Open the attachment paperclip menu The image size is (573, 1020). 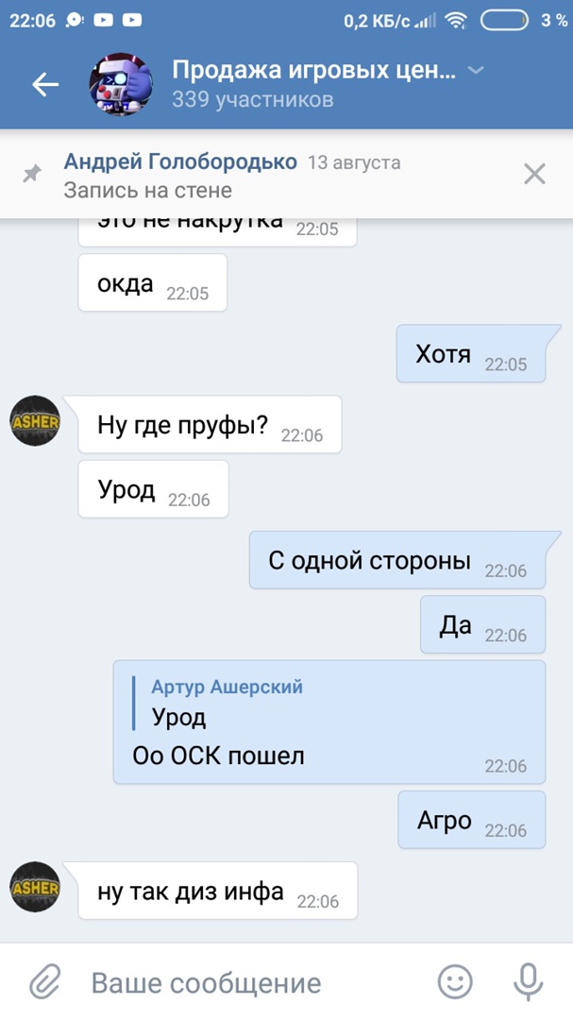(x=45, y=981)
